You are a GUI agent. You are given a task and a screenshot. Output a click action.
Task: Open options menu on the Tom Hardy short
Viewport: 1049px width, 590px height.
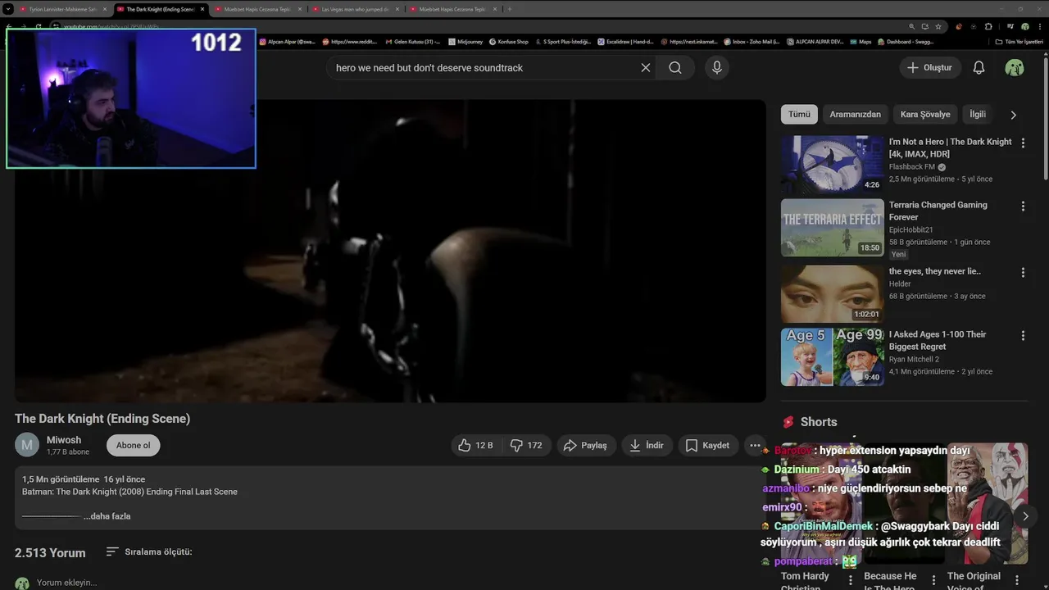850,580
